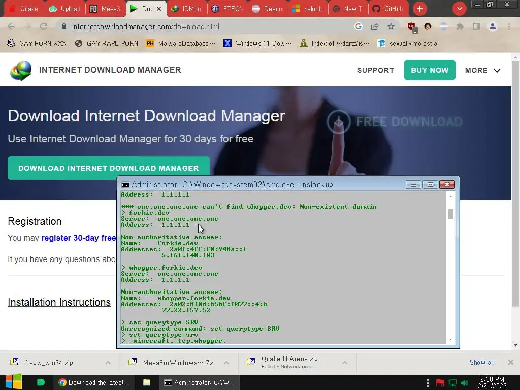Show all downloads
The height and width of the screenshot is (390, 520).
click(481, 362)
